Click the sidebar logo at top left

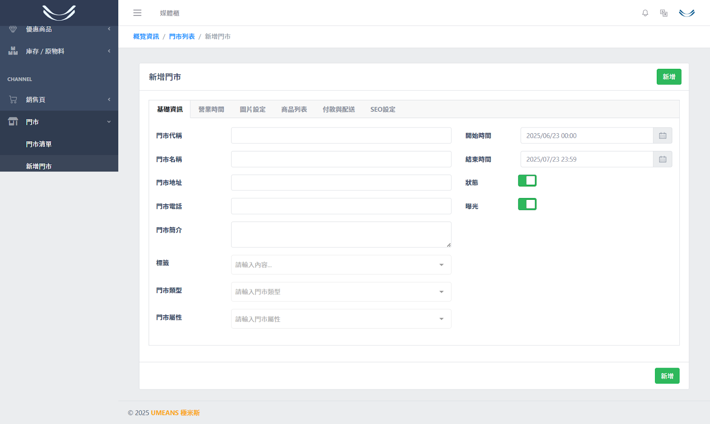tap(59, 12)
